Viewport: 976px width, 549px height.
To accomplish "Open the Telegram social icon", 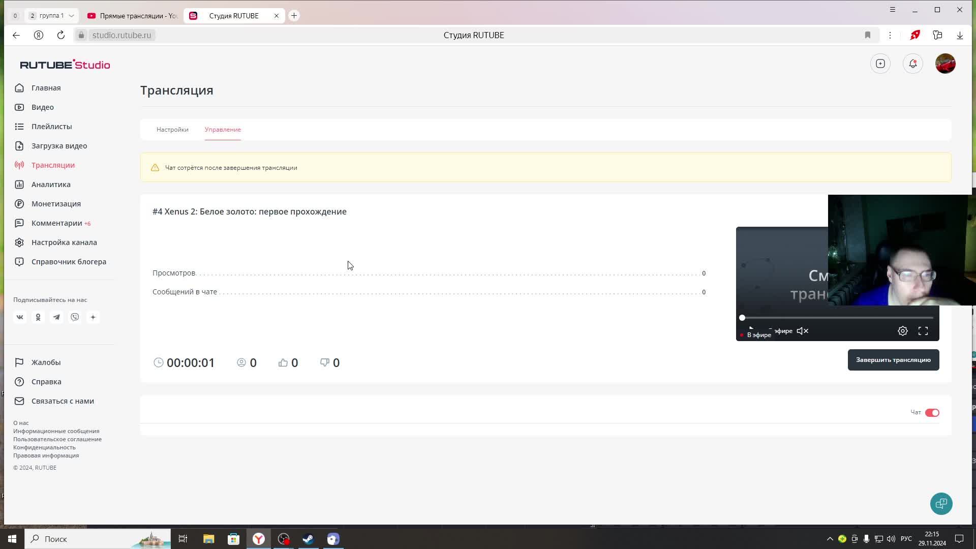I will click(56, 317).
